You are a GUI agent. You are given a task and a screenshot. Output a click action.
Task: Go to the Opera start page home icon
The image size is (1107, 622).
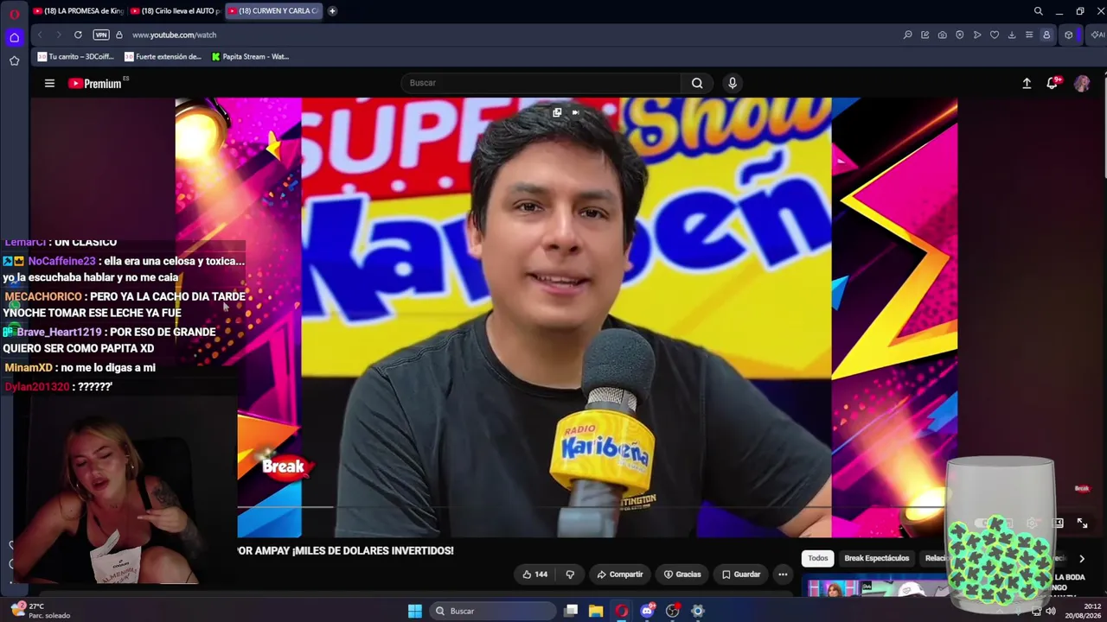click(14, 37)
